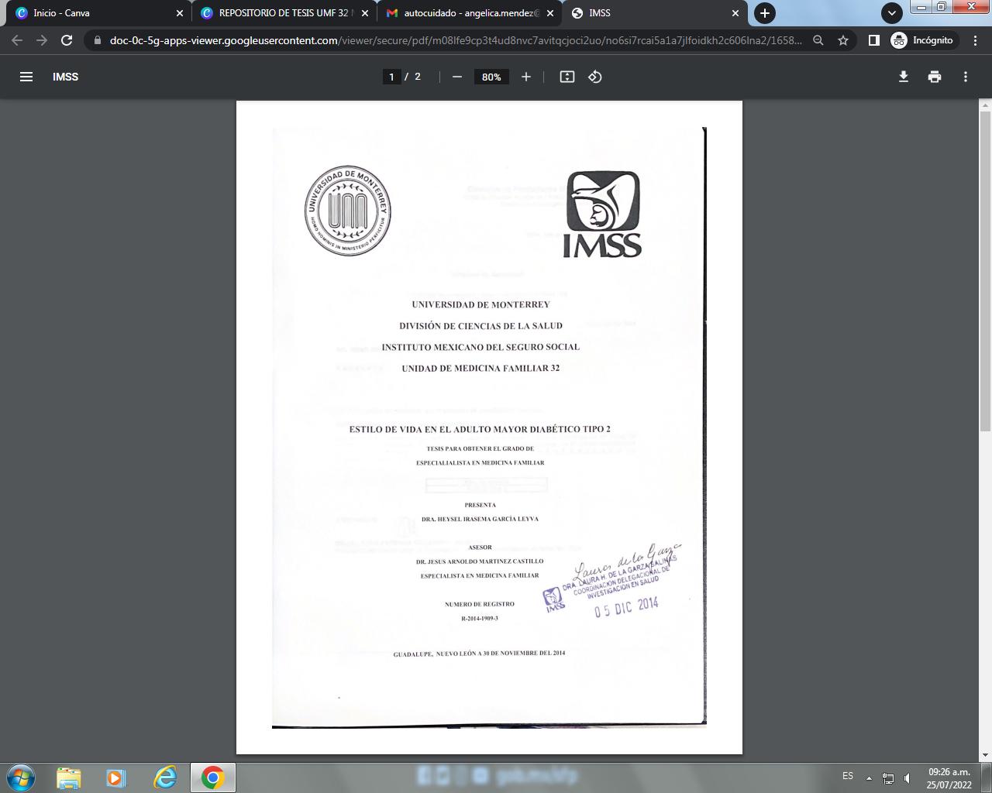Switch to REPOSITORIO DE TESIS UMF 32 tab
Screen dimensions: 992x793
284,13
